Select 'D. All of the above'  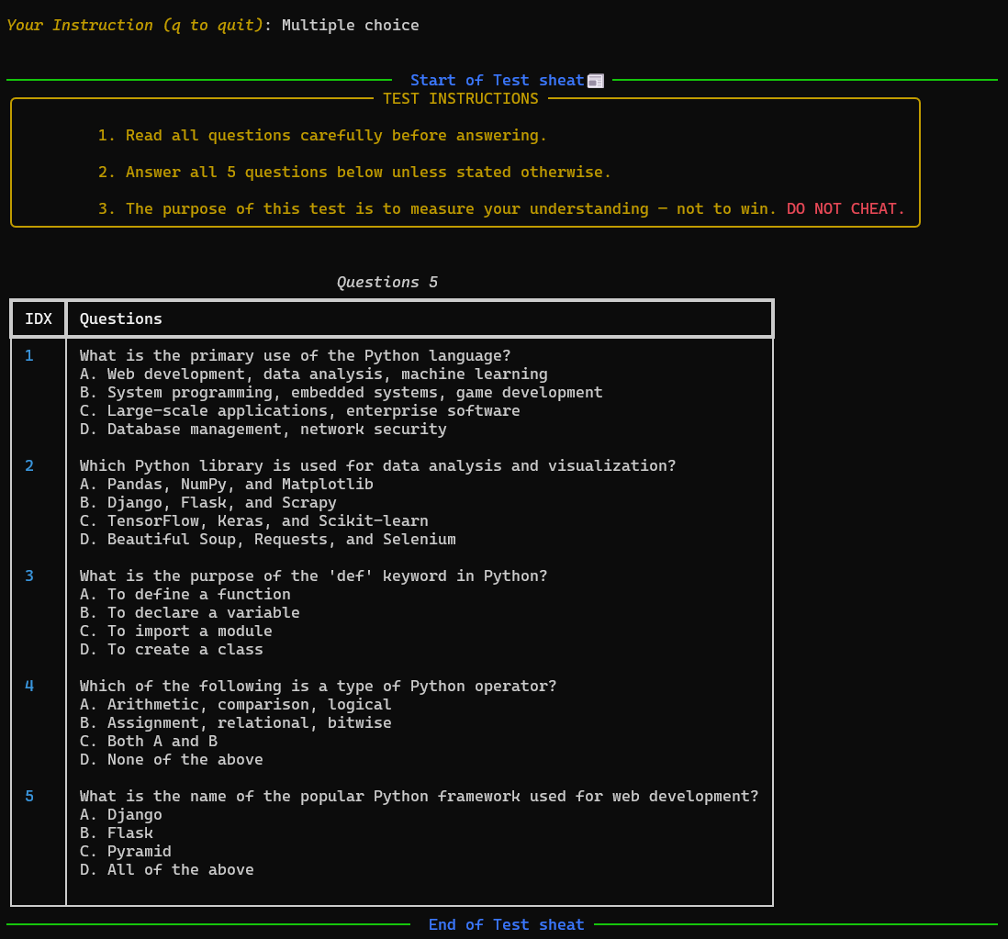pyautogui.click(x=166, y=869)
